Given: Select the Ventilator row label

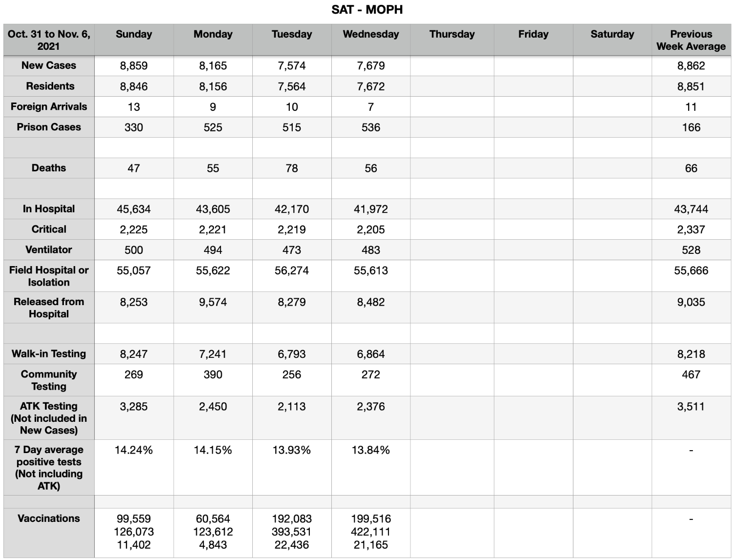Looking at the screenshot, I should (49, 249).
